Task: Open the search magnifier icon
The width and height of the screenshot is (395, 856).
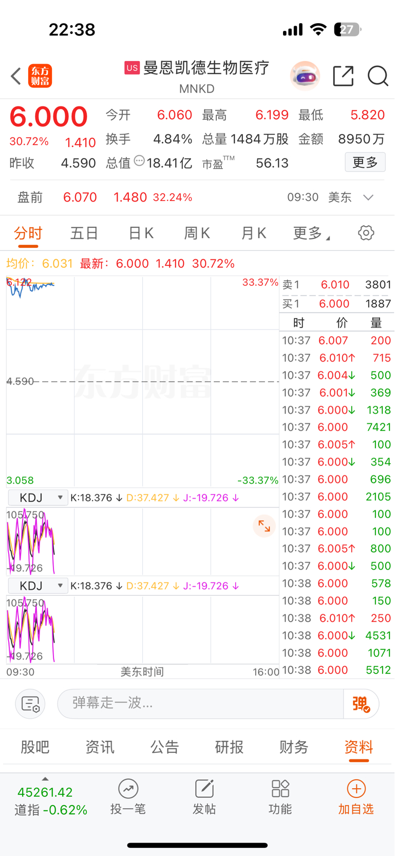Action: (378, 76)
